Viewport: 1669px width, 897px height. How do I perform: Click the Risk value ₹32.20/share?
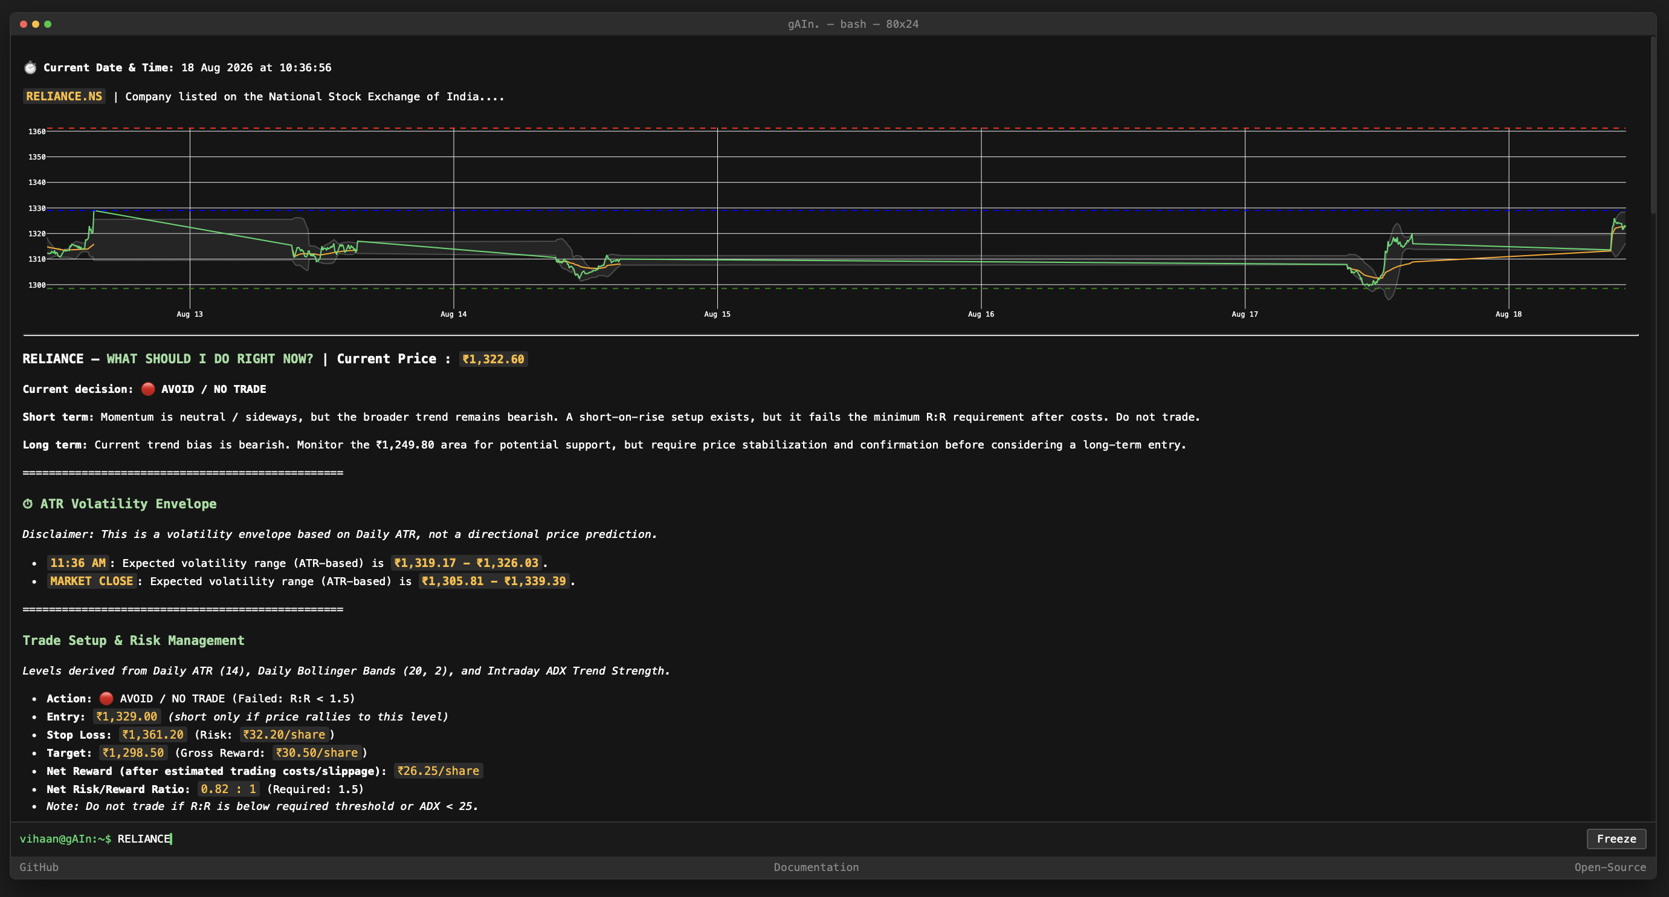click(284, 734)
